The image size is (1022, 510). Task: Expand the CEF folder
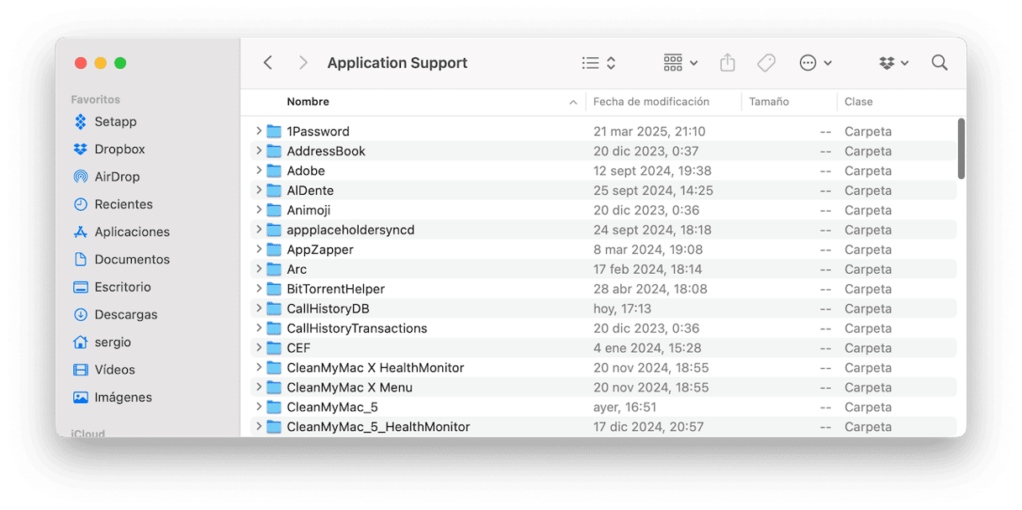[259, 348]
